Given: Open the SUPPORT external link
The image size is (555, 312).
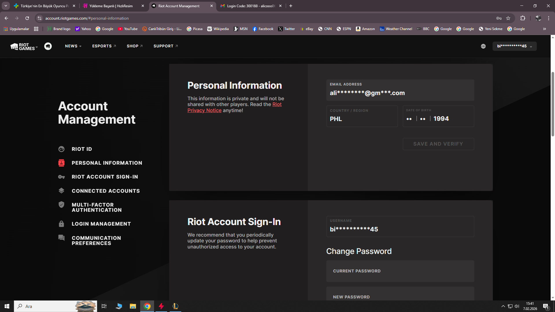Looking at the screenshot, I should tap(166, 46).
